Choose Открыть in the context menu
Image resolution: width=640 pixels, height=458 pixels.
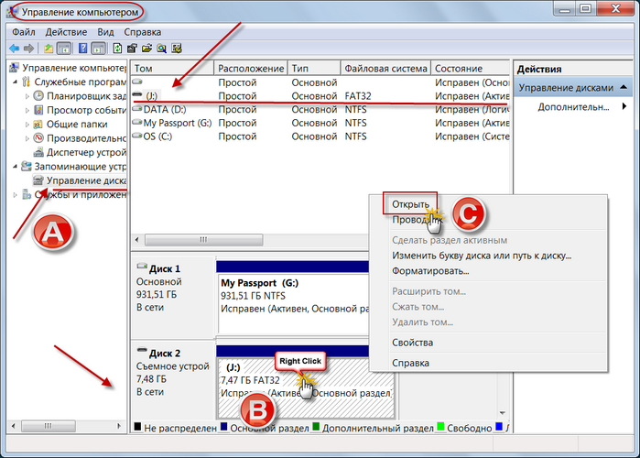(410, 204)
